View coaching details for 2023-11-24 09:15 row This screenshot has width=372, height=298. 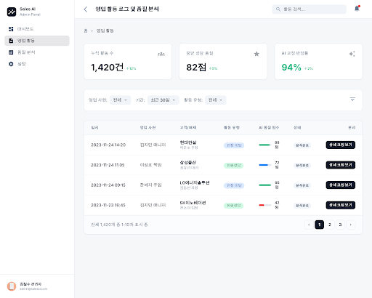tap(341, 185)
